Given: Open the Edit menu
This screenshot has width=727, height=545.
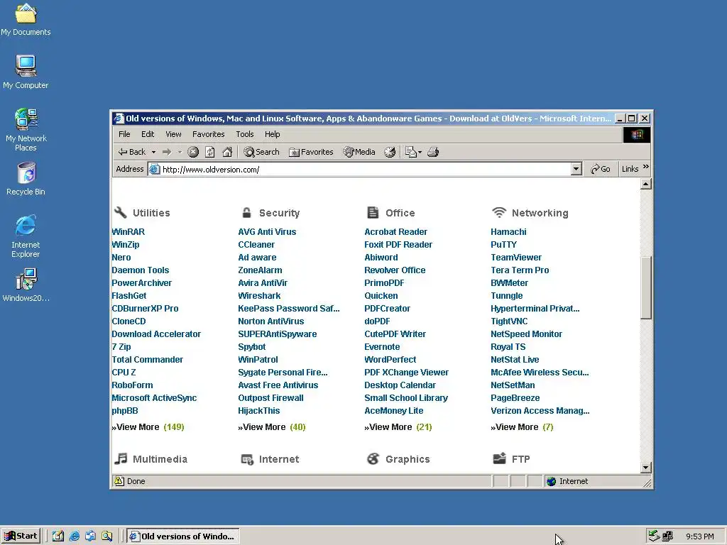Looking at the screenshot, I should click(x=148, y=134).
